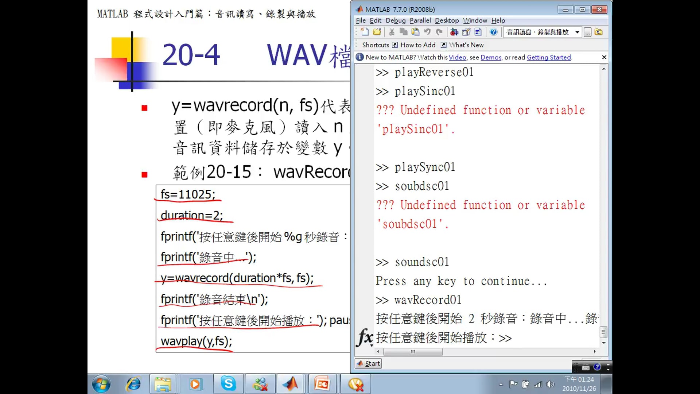Viewport: 700px width, 394px height.
Task: Open the Profiler toolbar icon
Action: point(478,32)
